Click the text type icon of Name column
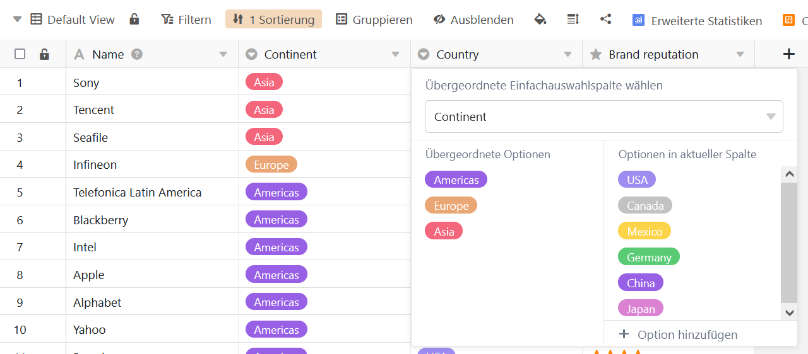808x354 pixels. [x=79, y=54]
